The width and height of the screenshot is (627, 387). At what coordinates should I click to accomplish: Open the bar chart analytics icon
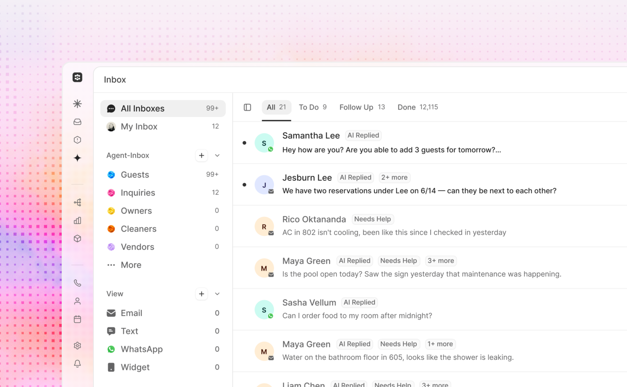coord(77,220)
